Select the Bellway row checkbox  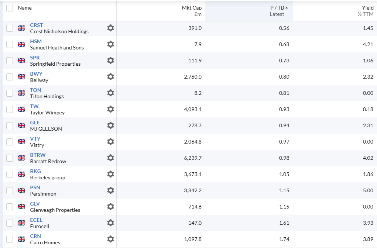pos(10,77)
